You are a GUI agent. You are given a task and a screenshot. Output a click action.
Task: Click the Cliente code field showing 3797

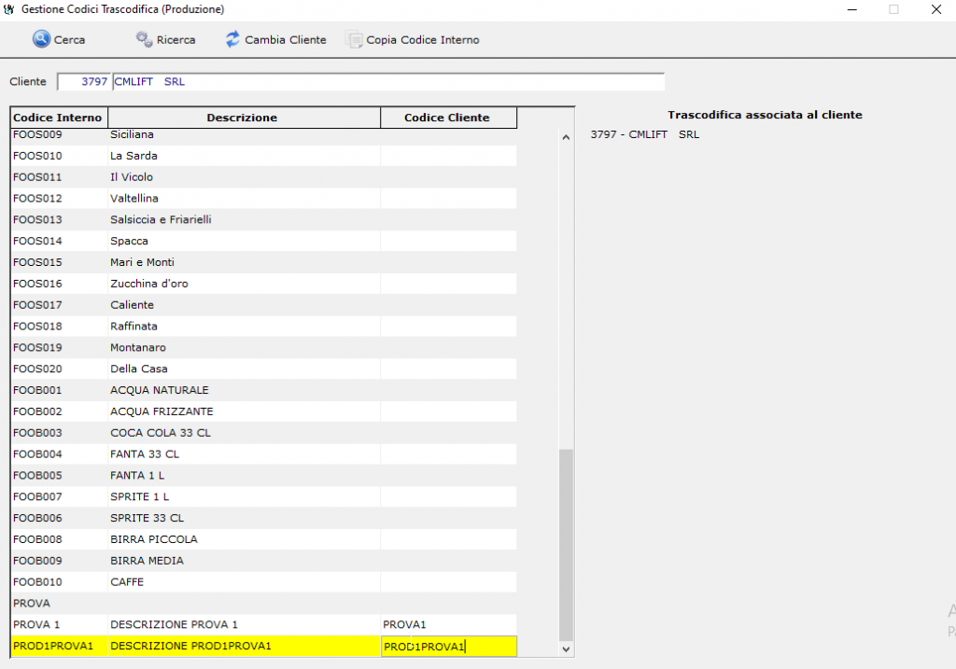coord(84,82)
